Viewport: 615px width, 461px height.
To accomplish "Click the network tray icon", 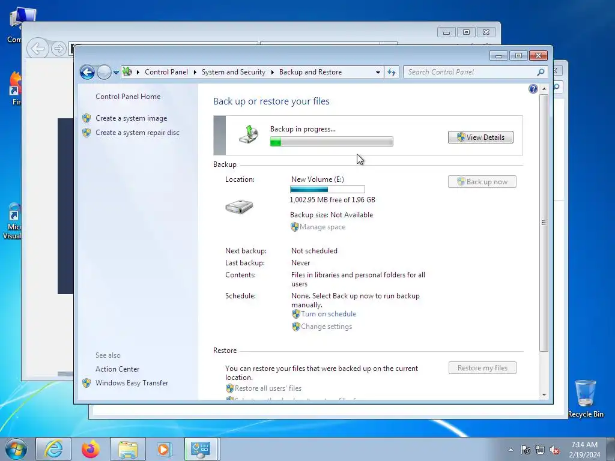I will tap(540, 450).
